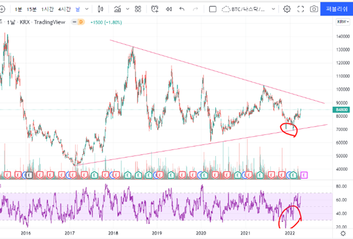Expand the time interval dropdown arrow
This screenshot has width=353, height=239.
pos(86,9)
